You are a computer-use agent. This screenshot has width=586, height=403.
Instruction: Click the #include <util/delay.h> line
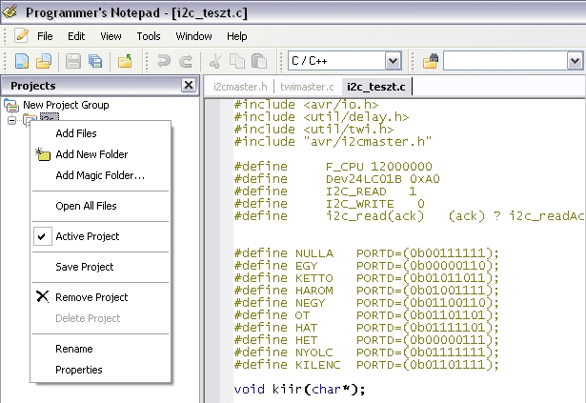321,117
